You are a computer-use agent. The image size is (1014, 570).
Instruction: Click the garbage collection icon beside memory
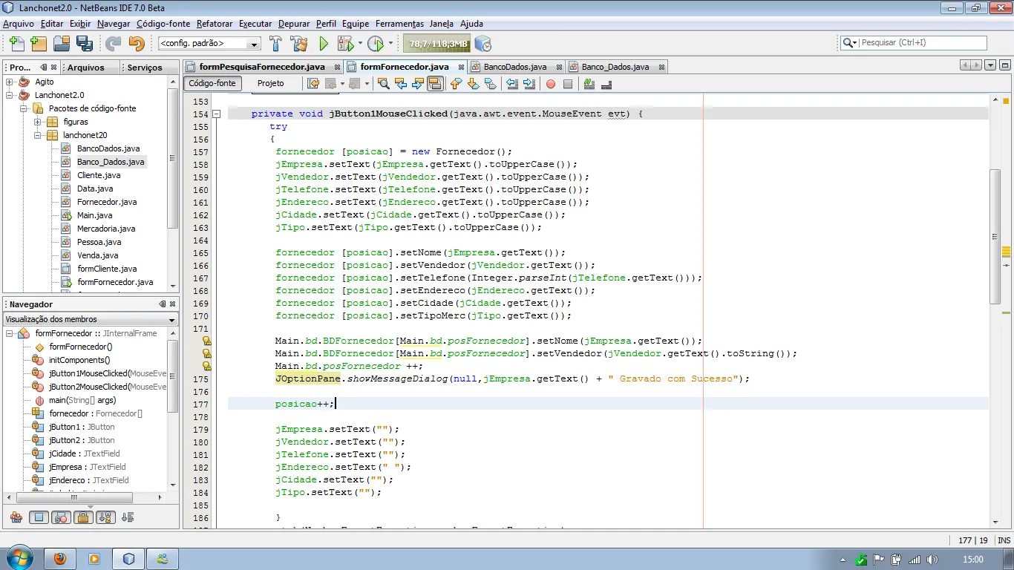click(x=483, y=44)
